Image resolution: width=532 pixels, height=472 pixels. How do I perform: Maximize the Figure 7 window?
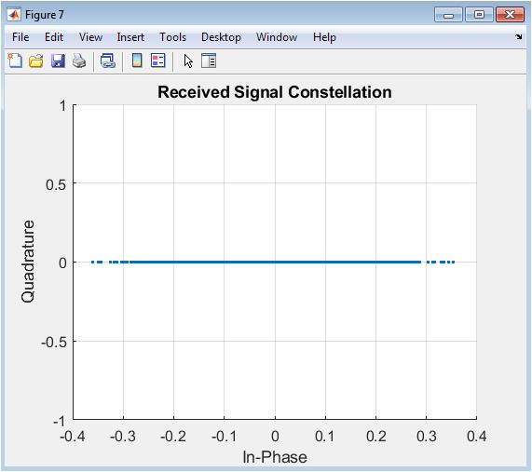click(x=479, y=15)
